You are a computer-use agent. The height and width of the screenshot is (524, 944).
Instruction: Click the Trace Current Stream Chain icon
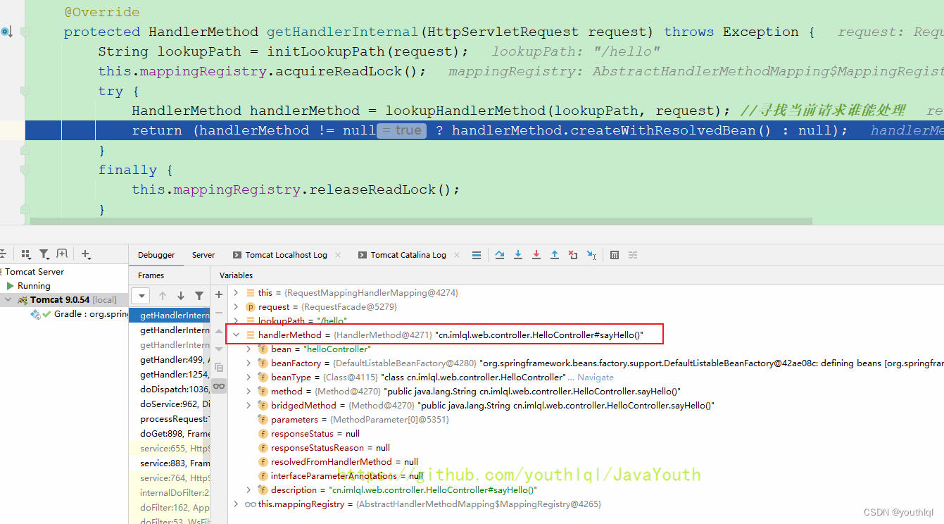pos(633,255)
